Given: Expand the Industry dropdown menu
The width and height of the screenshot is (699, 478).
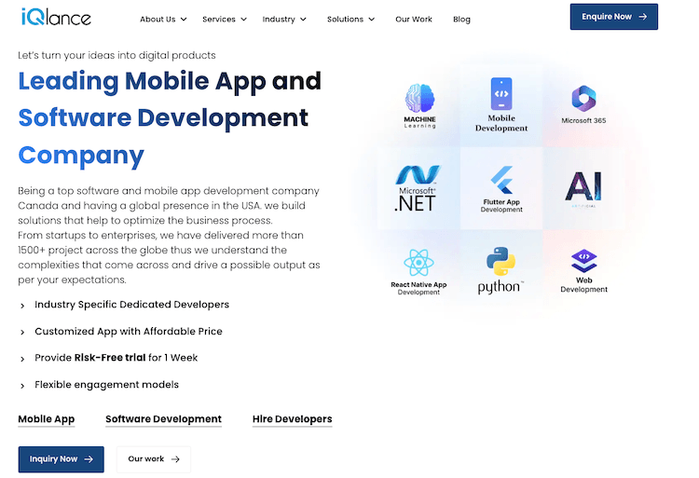Looking at the screenshot, I should 284,19.
